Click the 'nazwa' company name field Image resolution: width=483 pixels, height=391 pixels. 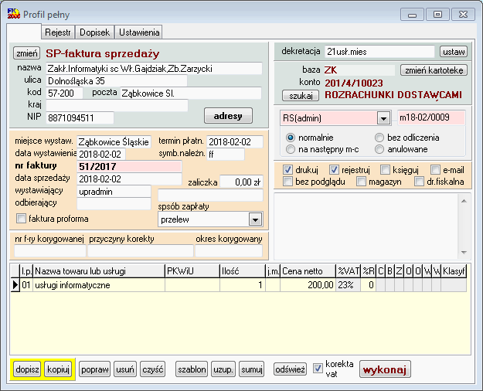tap(155, 69)
